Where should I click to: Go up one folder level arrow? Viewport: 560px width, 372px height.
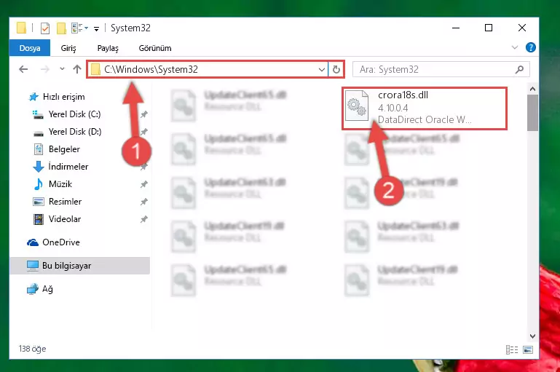point(77,69)
